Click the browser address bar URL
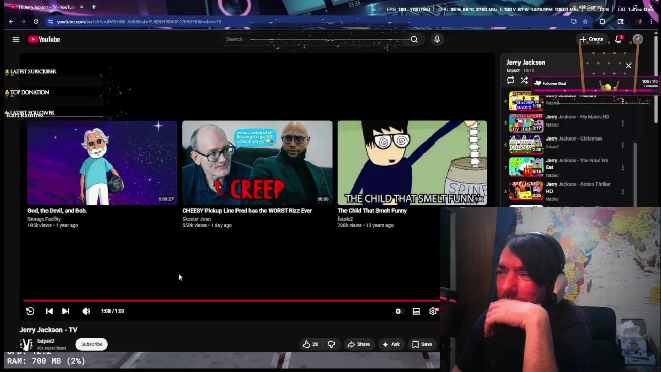Viewport: 661px width, 372px height. (139, 22)
